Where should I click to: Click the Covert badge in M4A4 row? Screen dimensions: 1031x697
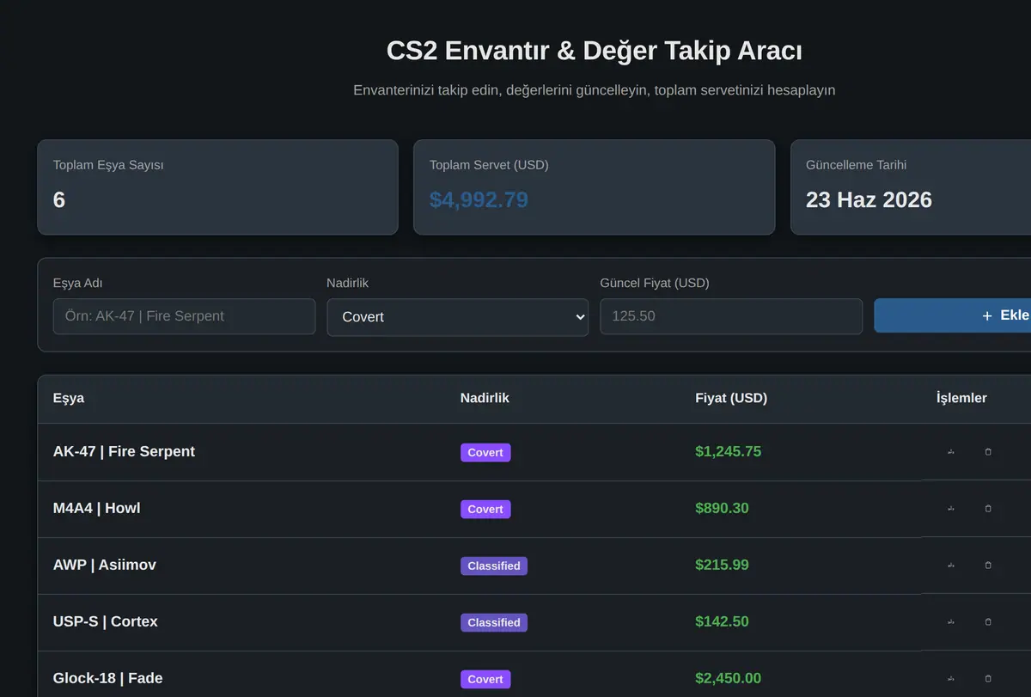point(485,509)
